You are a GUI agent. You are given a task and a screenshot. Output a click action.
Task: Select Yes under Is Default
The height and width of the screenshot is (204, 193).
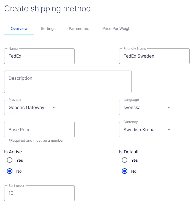click(125, 160)
